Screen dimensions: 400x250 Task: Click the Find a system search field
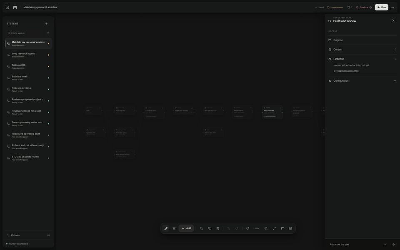pyautogui.click(x=27, y=33)
